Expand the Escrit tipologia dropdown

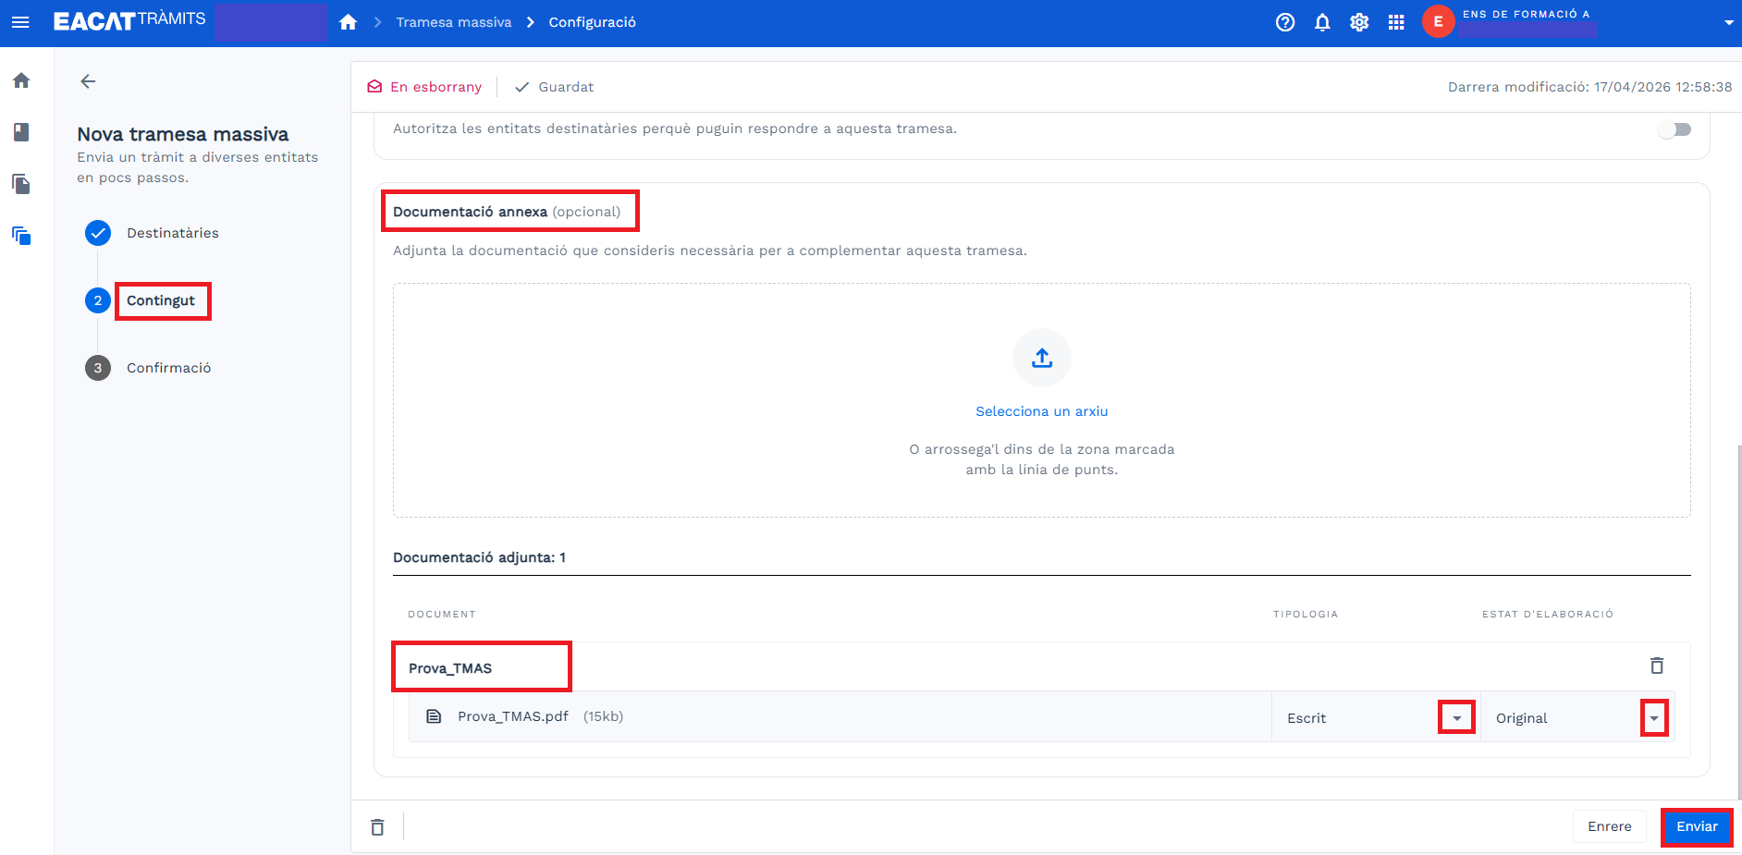pyautogui.click(x=1456, y=718)
